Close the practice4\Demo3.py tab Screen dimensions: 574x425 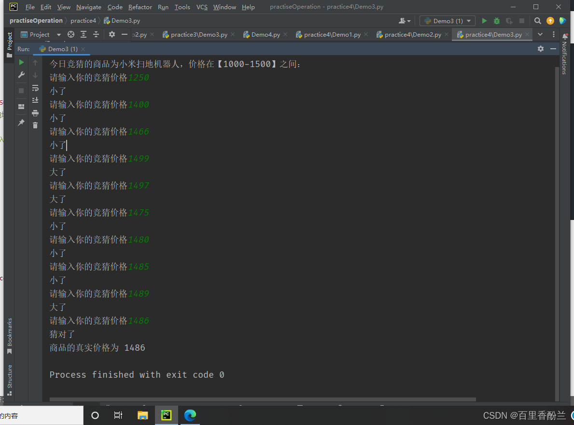pos(527,34)
